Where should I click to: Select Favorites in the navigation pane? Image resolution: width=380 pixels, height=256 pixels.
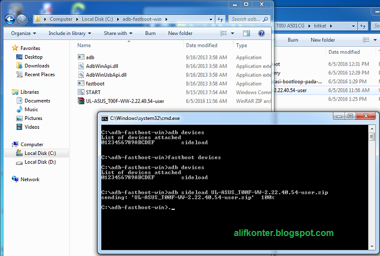coord(30,48)
